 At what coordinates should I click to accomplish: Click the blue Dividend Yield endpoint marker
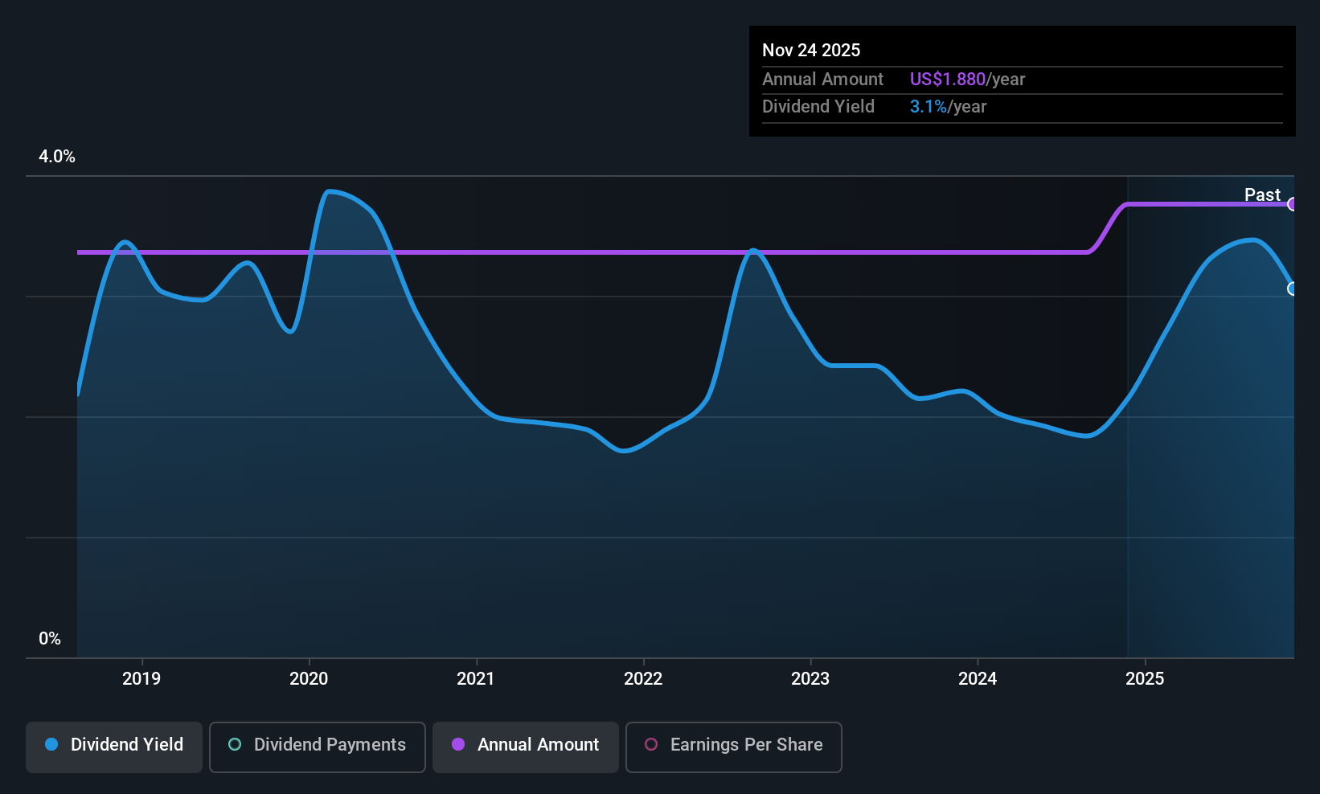pos(1292,289)
